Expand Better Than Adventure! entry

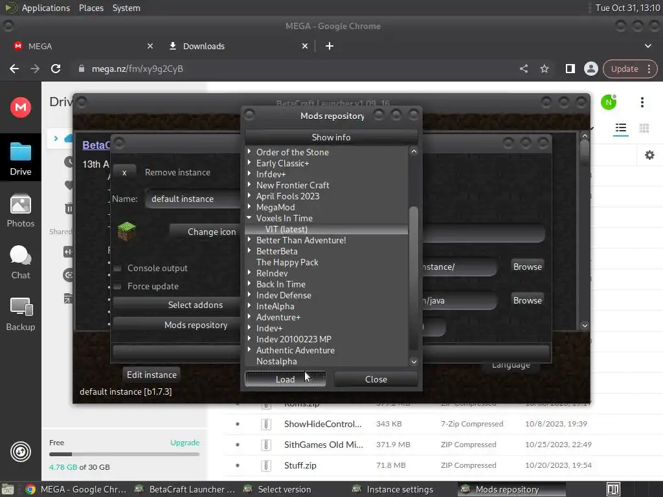[x=249, y=239]
